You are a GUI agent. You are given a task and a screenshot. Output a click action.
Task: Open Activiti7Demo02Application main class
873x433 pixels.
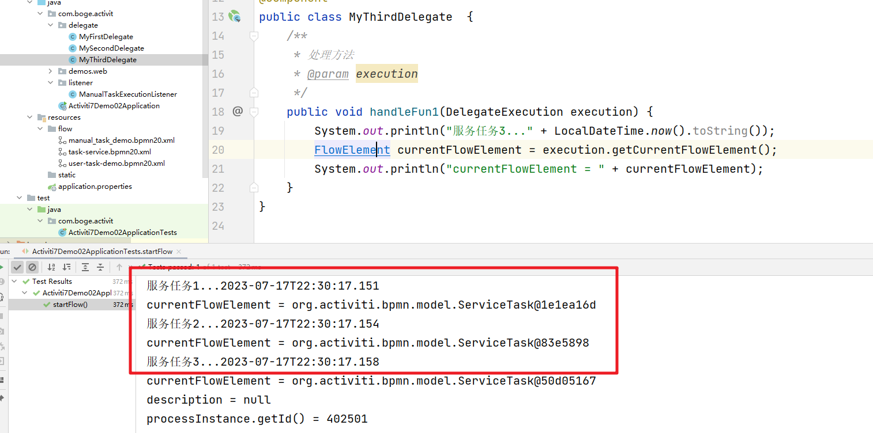point(114,106)
